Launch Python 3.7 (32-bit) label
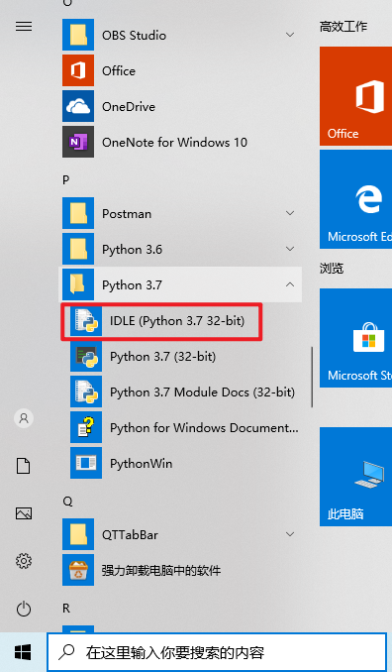Image resolution: width=392 pixels, height=672 pixels. (x=162, y=357)
